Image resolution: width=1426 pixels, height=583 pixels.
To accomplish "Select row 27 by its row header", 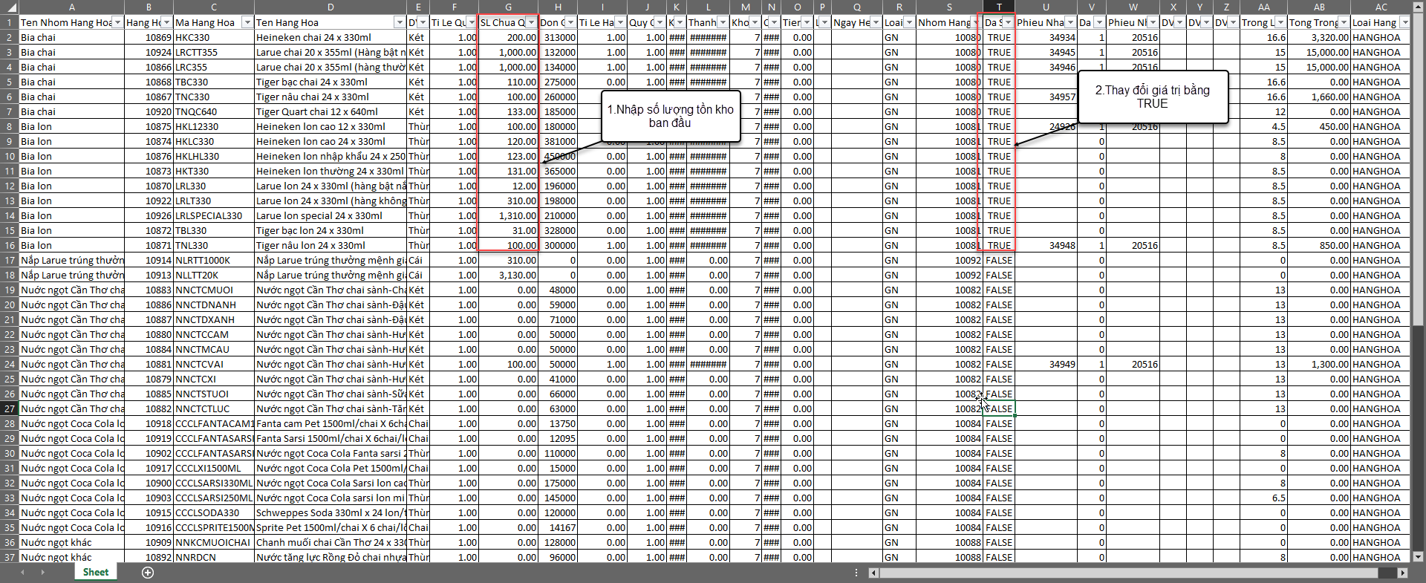I will (10, 408).
